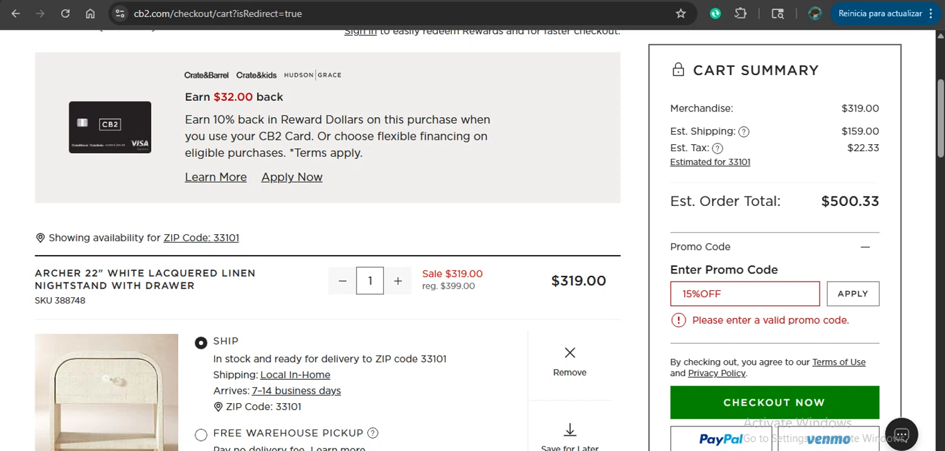Screen dimensions: 945x451
Task: Click the Free Warehouse Pickup help icon
Action: click(x=373, y=433)
